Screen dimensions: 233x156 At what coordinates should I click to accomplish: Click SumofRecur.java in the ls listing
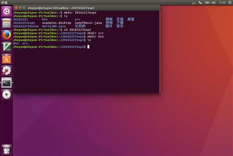click(x=88, y=23)
